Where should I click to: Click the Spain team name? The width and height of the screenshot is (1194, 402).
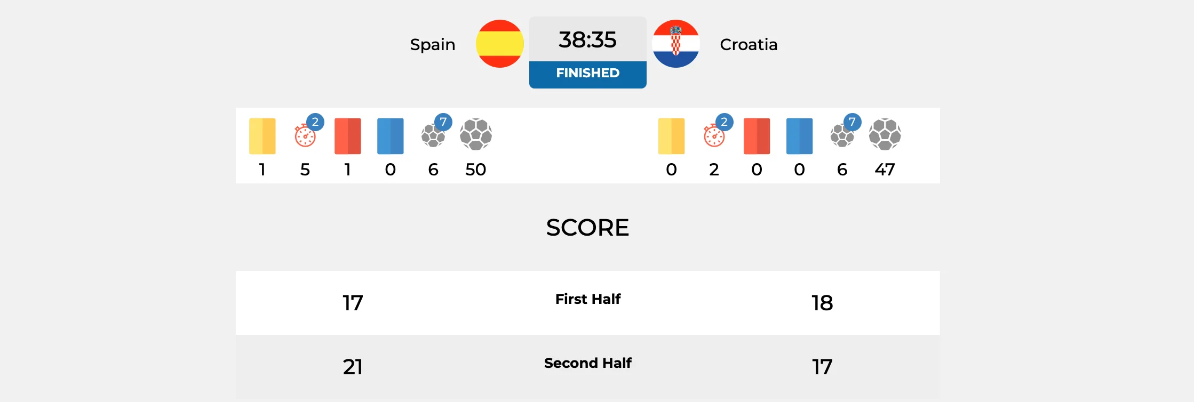click(433, 44)
